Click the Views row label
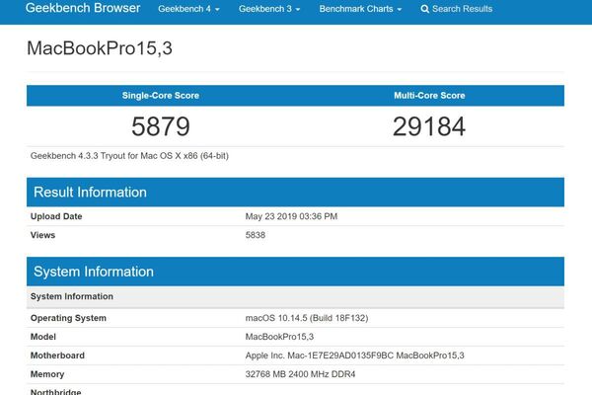 coord(42,235)
